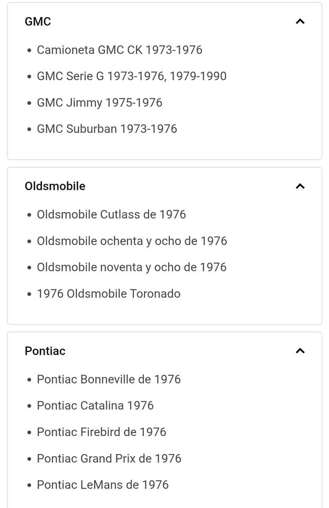The width and height of the screenshot is (329, 508).
Task: Collapse the Oldsmobile section chevron
Action: tap(300, 186)
